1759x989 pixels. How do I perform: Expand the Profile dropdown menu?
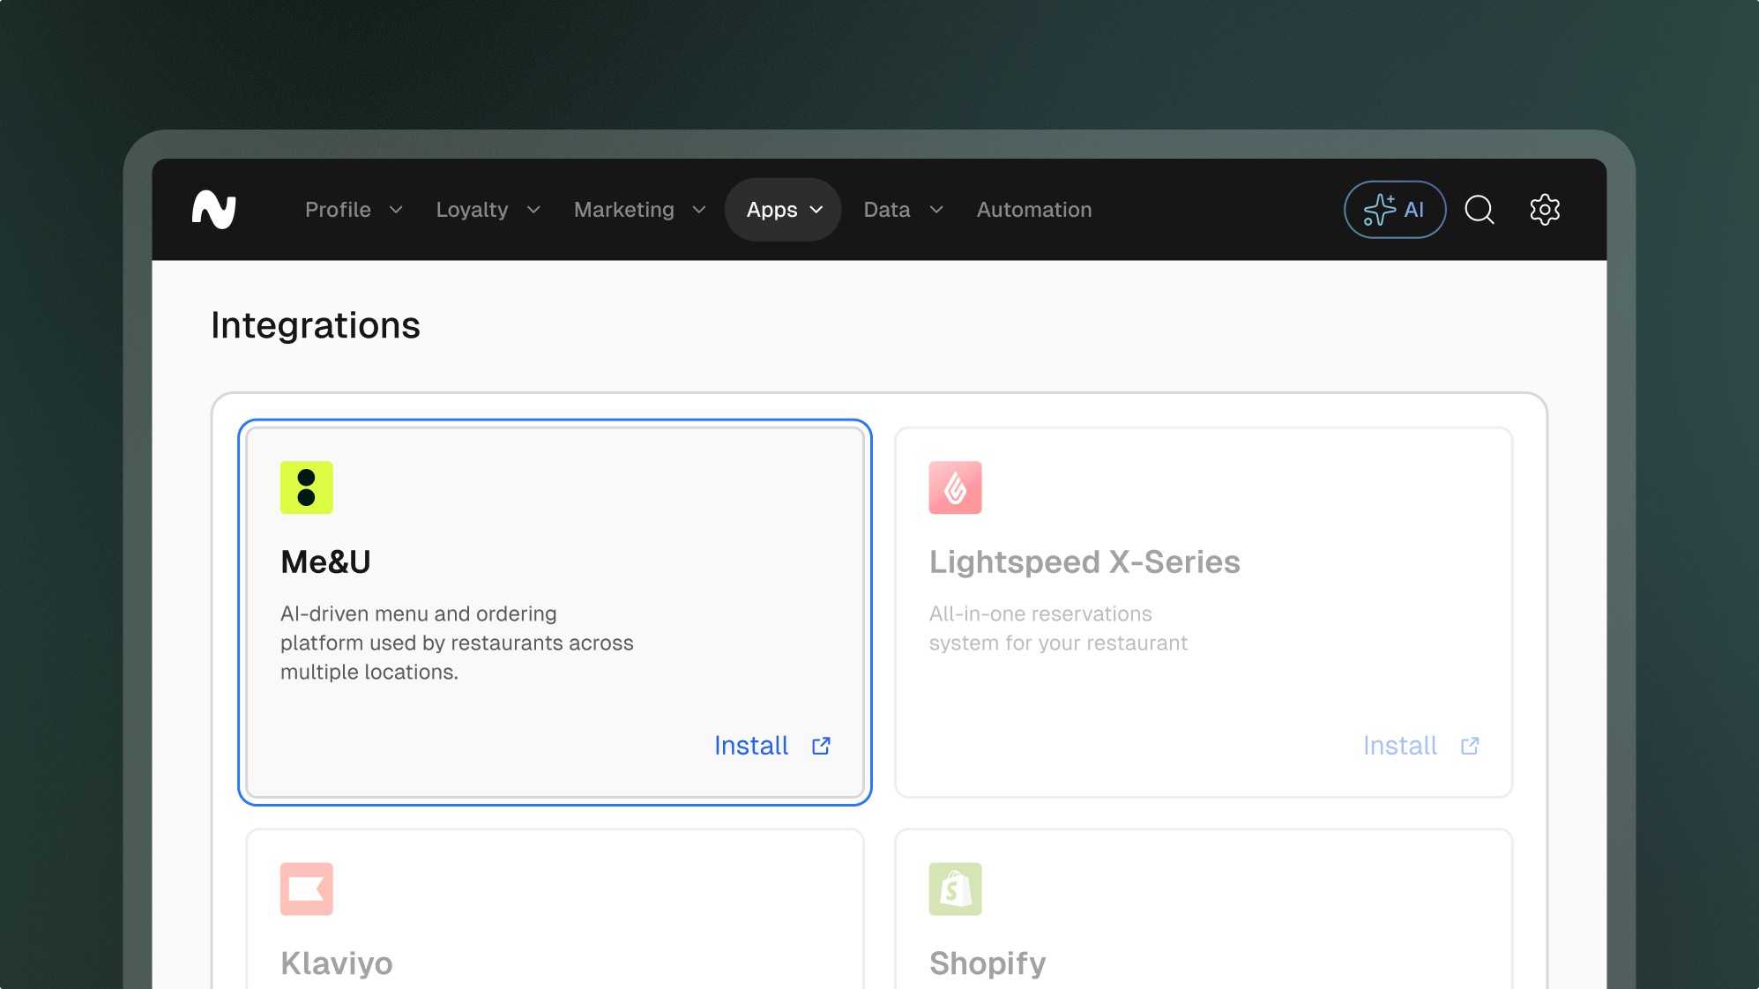click(x=353, y=210)
